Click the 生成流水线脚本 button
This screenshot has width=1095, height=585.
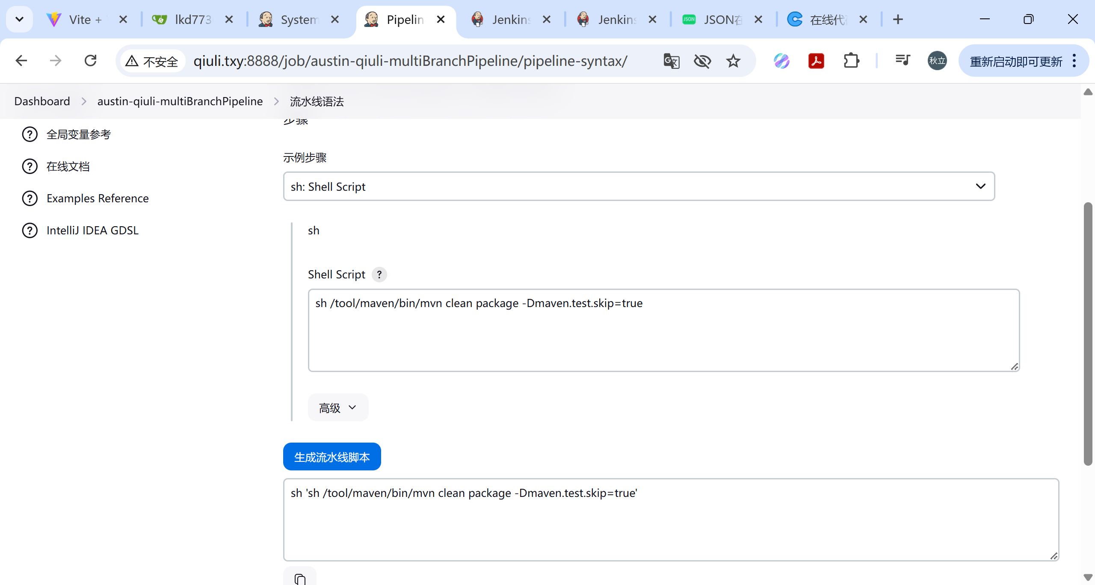click(331, 457)
